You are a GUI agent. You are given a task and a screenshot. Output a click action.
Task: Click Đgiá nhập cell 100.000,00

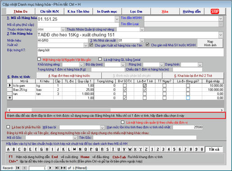point(213,90)
